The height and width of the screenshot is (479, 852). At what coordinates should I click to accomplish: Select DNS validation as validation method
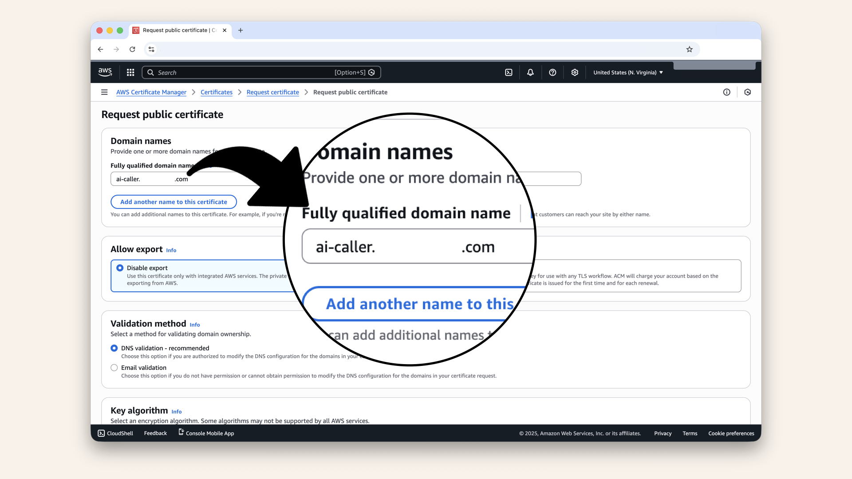[114, 348]
